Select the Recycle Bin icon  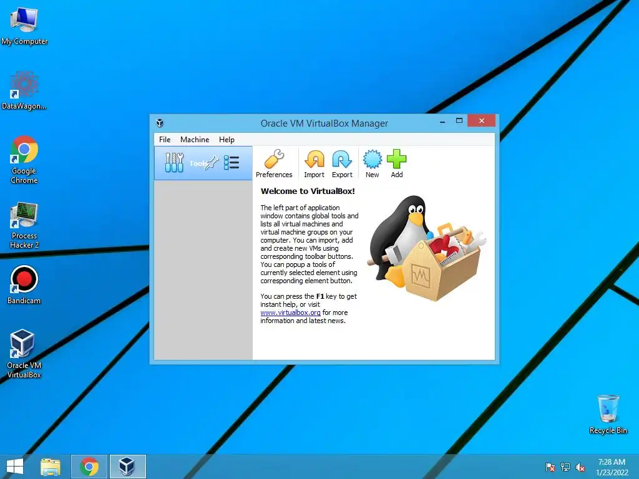tap(608, 414)
